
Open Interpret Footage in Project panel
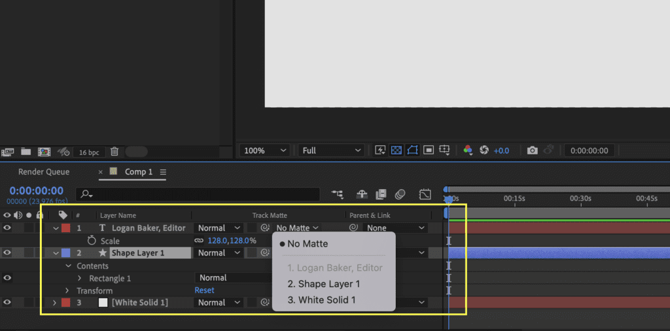8,151
